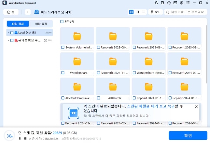210x147 pixels.
Task: Select the 파일 위치 tab
Action: tap(18, 24)
